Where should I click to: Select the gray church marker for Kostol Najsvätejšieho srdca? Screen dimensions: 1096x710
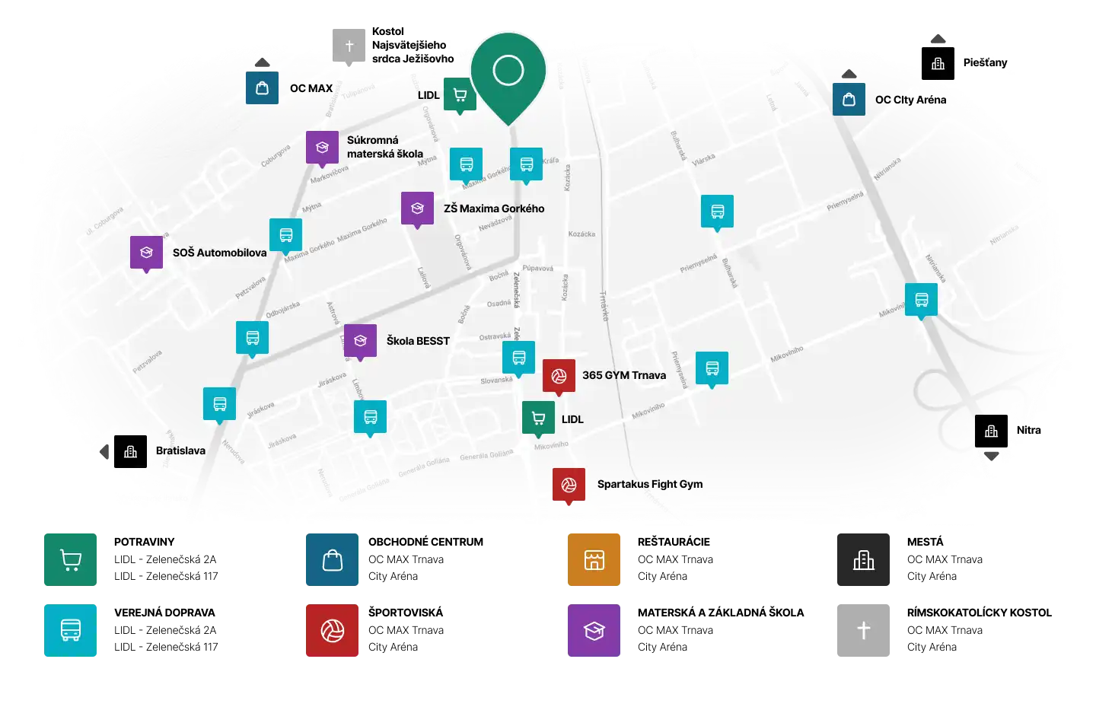tap(349, 46)
